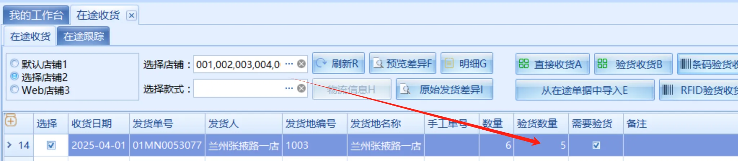Viewport: 738px width, 161px height.
Task: Expand row 14 with the arrow
Action: (x=10, y=145)
